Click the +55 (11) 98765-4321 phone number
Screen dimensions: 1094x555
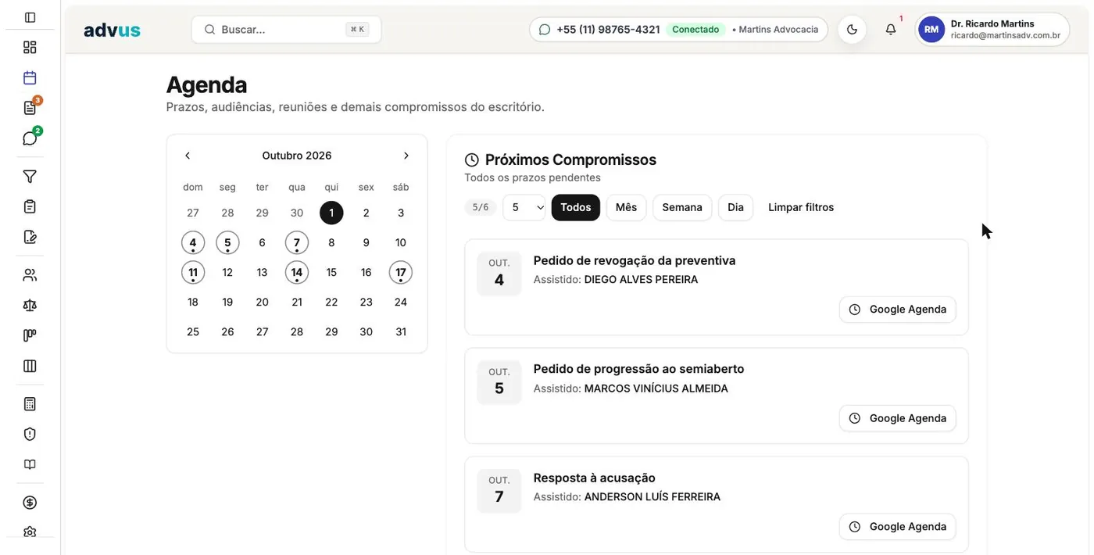[608, 30]
